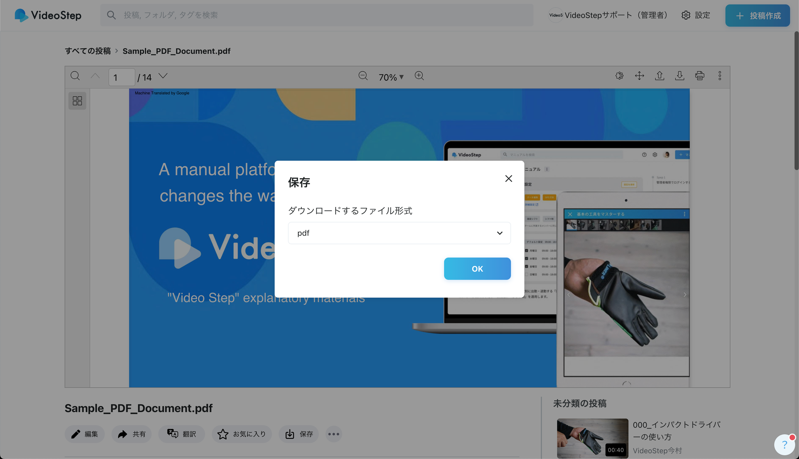The height and width of the screenshot is (459, 799).
Task: Open the pdf file format dropdown
Action: (399, 233)
